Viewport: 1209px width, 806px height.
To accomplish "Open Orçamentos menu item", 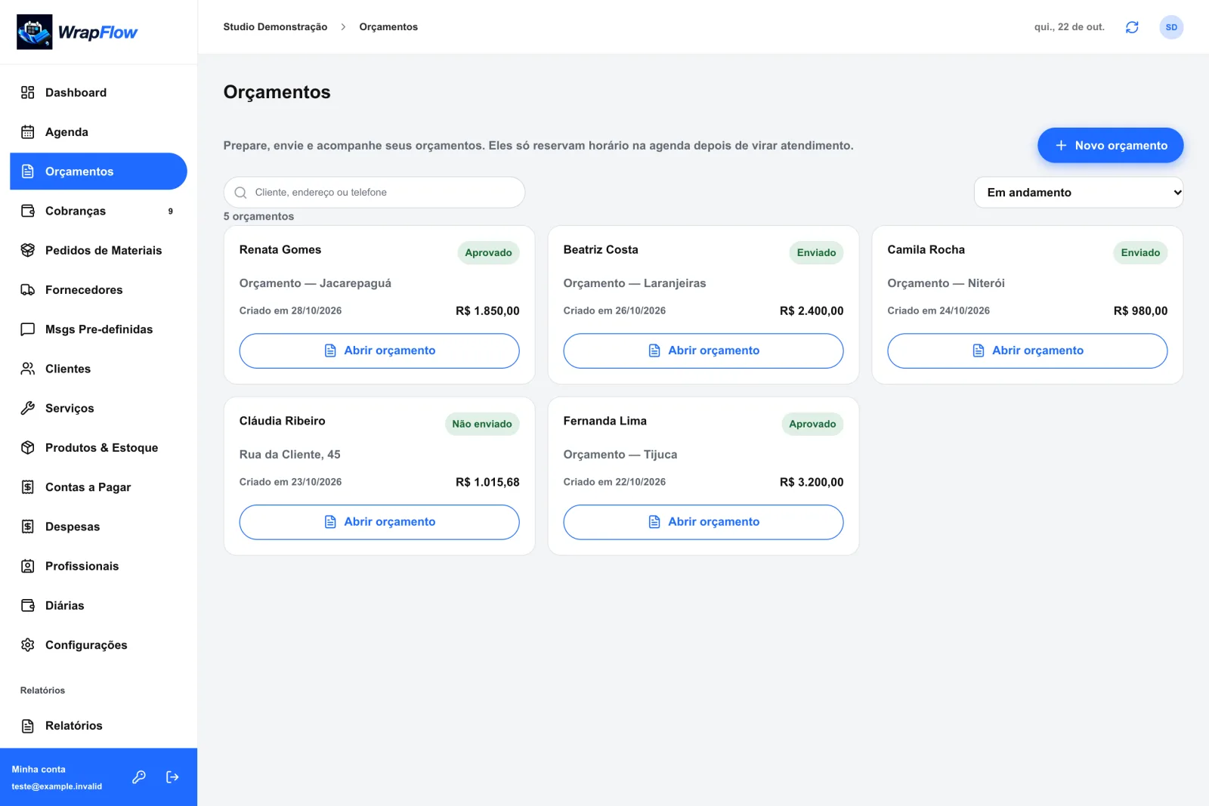I will [x=98, y=171].
